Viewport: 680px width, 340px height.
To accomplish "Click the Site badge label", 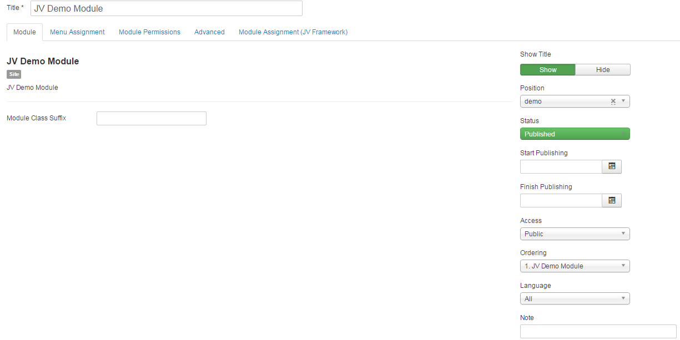I will tap(14, 74).
